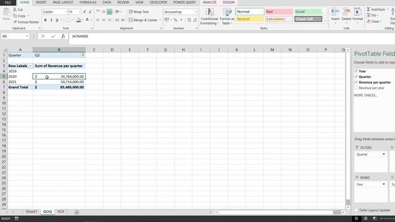Click the Cut icon in Clipboard
Image resolution: width=395 pixels, height=222 pixels.
click(x=15, y=10)
